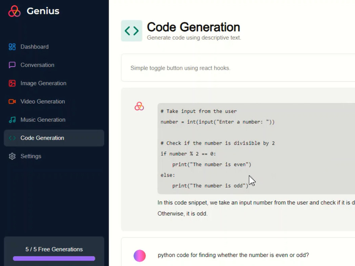
Task: Click the Genius logo icon
Action: (x=14, y=11)
